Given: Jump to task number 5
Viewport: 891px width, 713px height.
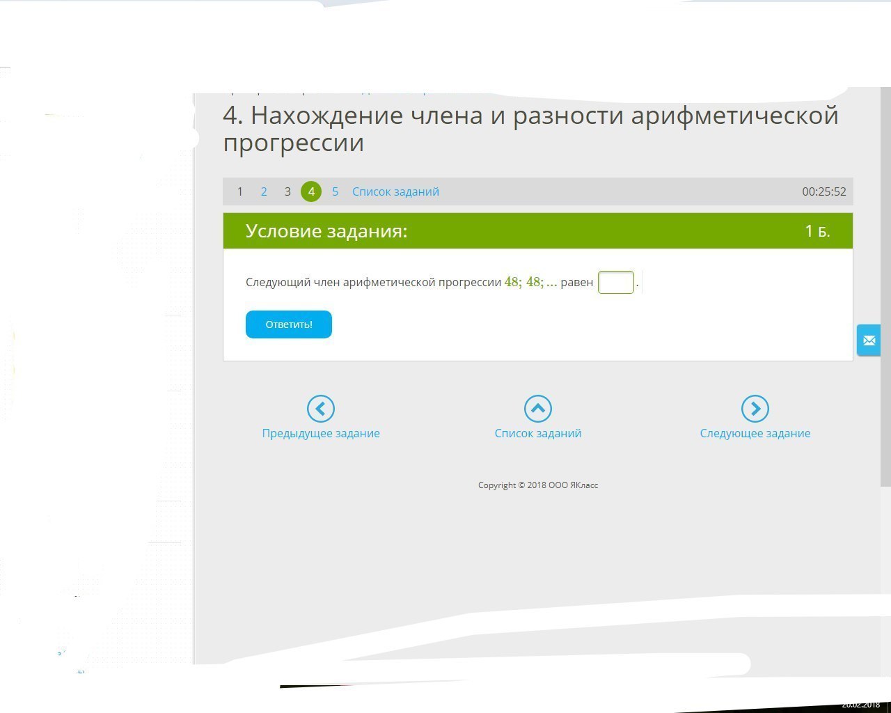Looking at the screenshot, I should pyautogui.click(x=335, y=191).
